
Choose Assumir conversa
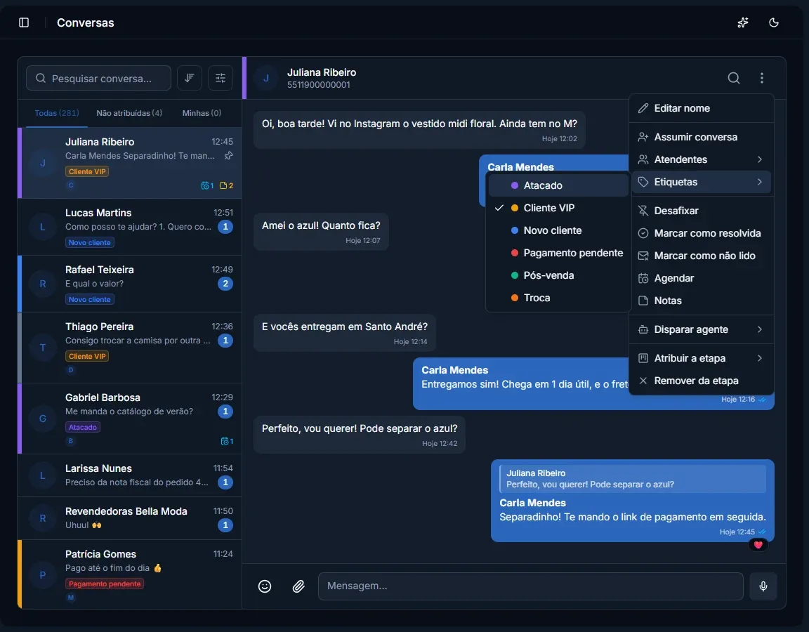[x=701, y=137]
